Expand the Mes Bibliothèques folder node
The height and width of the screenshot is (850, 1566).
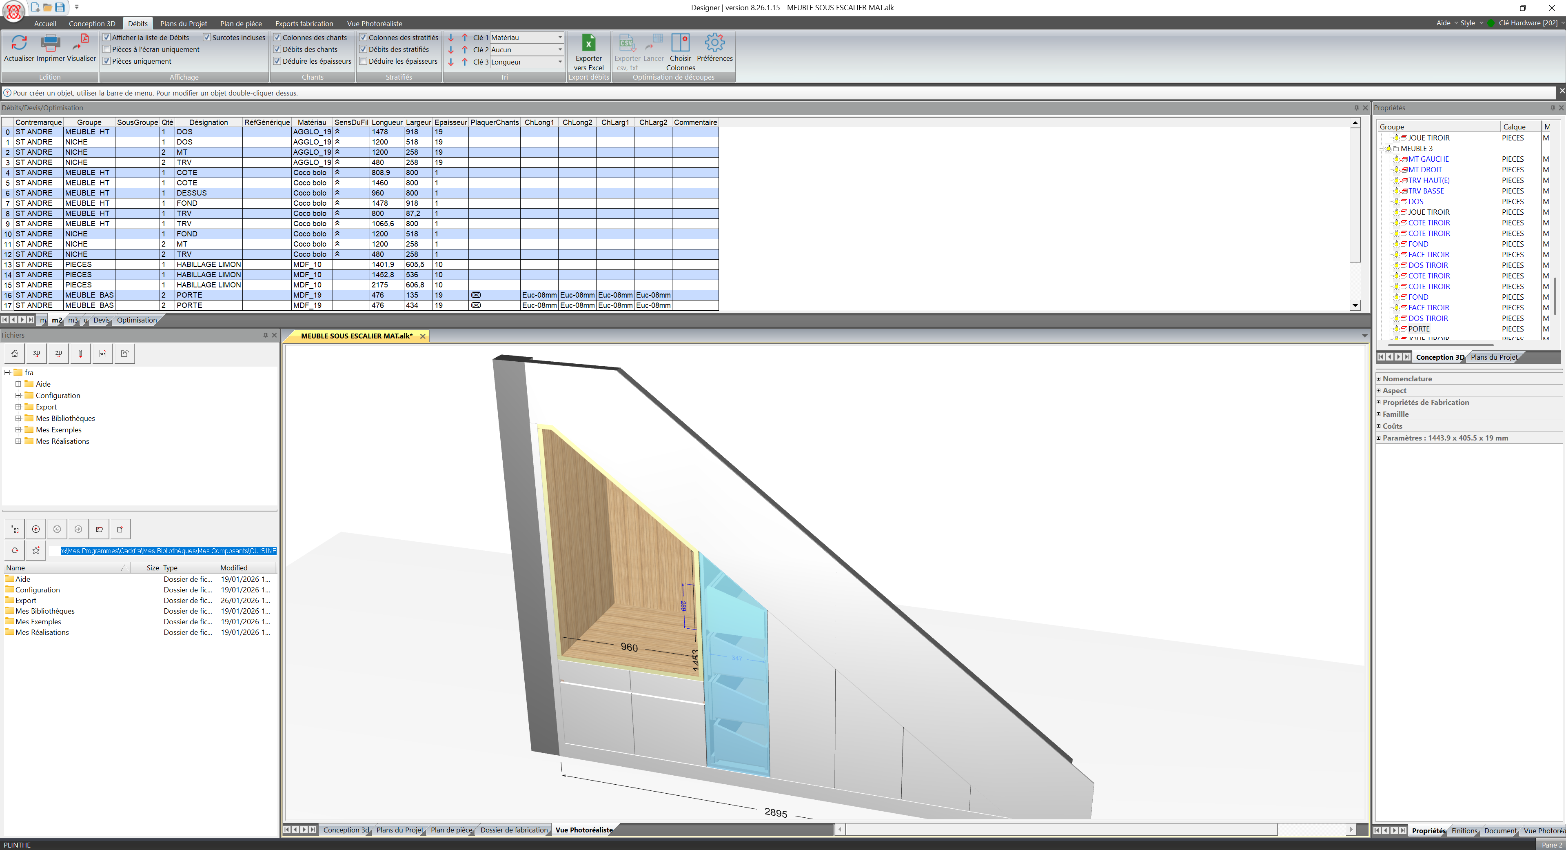pyautogui.click(x=18, y=418)
